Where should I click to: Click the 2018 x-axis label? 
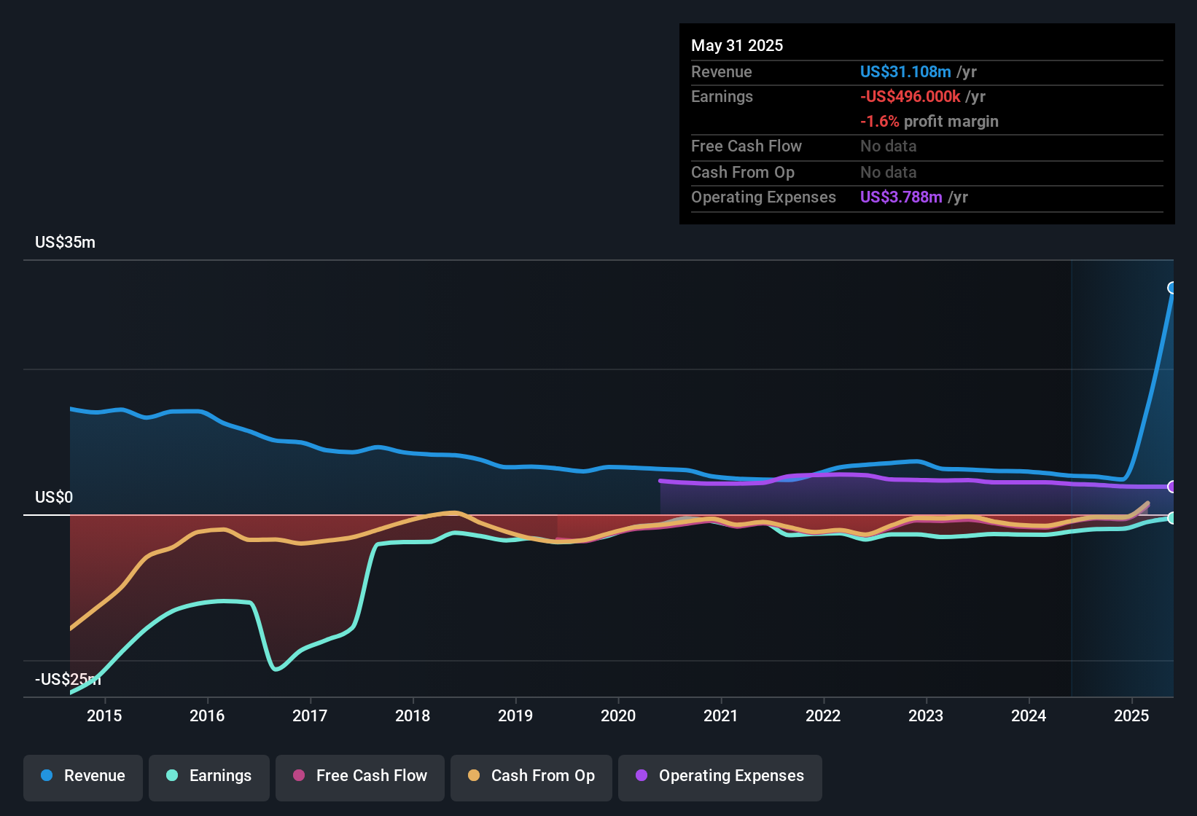click(x=413, y=715)
